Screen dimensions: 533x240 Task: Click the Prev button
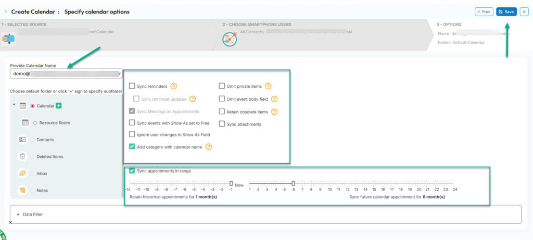tap(484, 11)
